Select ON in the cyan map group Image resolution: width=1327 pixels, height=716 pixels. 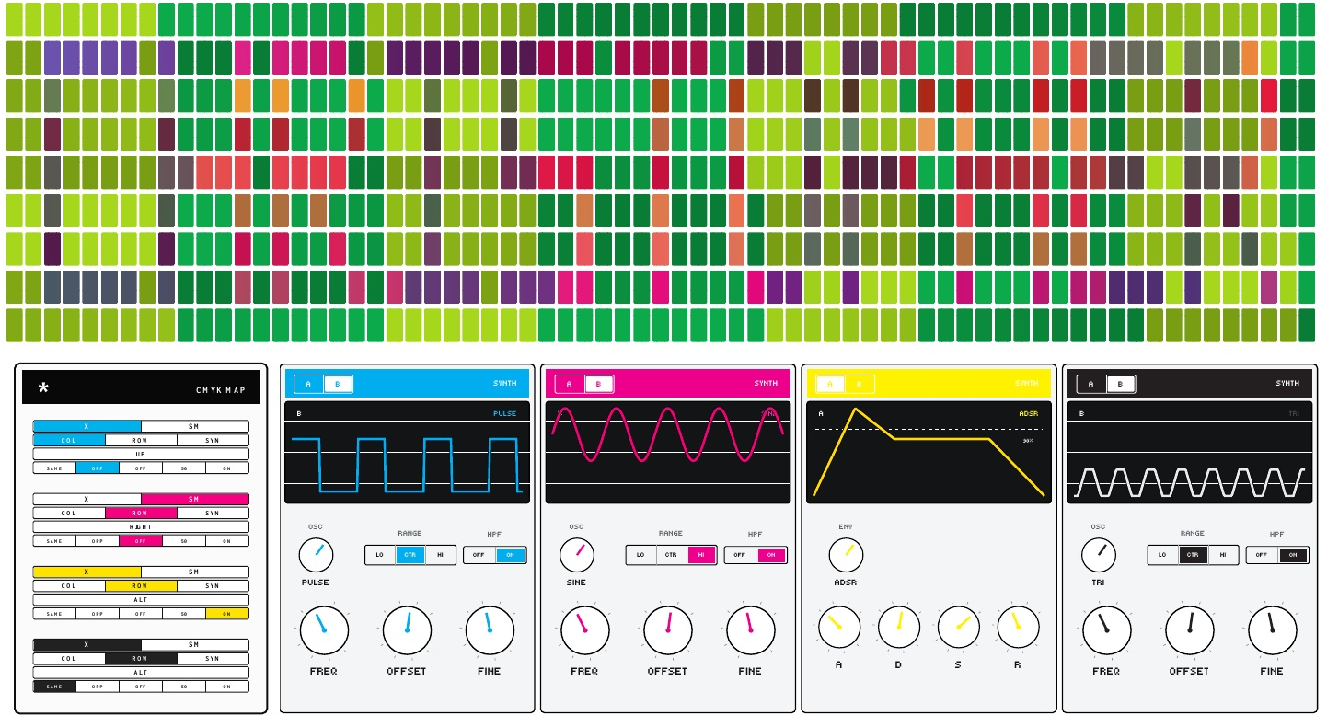point(227,468)
